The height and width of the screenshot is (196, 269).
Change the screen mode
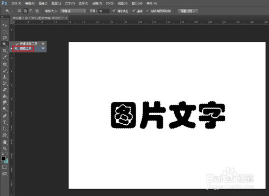pos(4,174)
